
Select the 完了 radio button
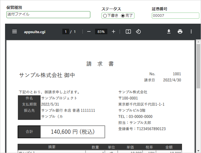[x=123, y=16]
